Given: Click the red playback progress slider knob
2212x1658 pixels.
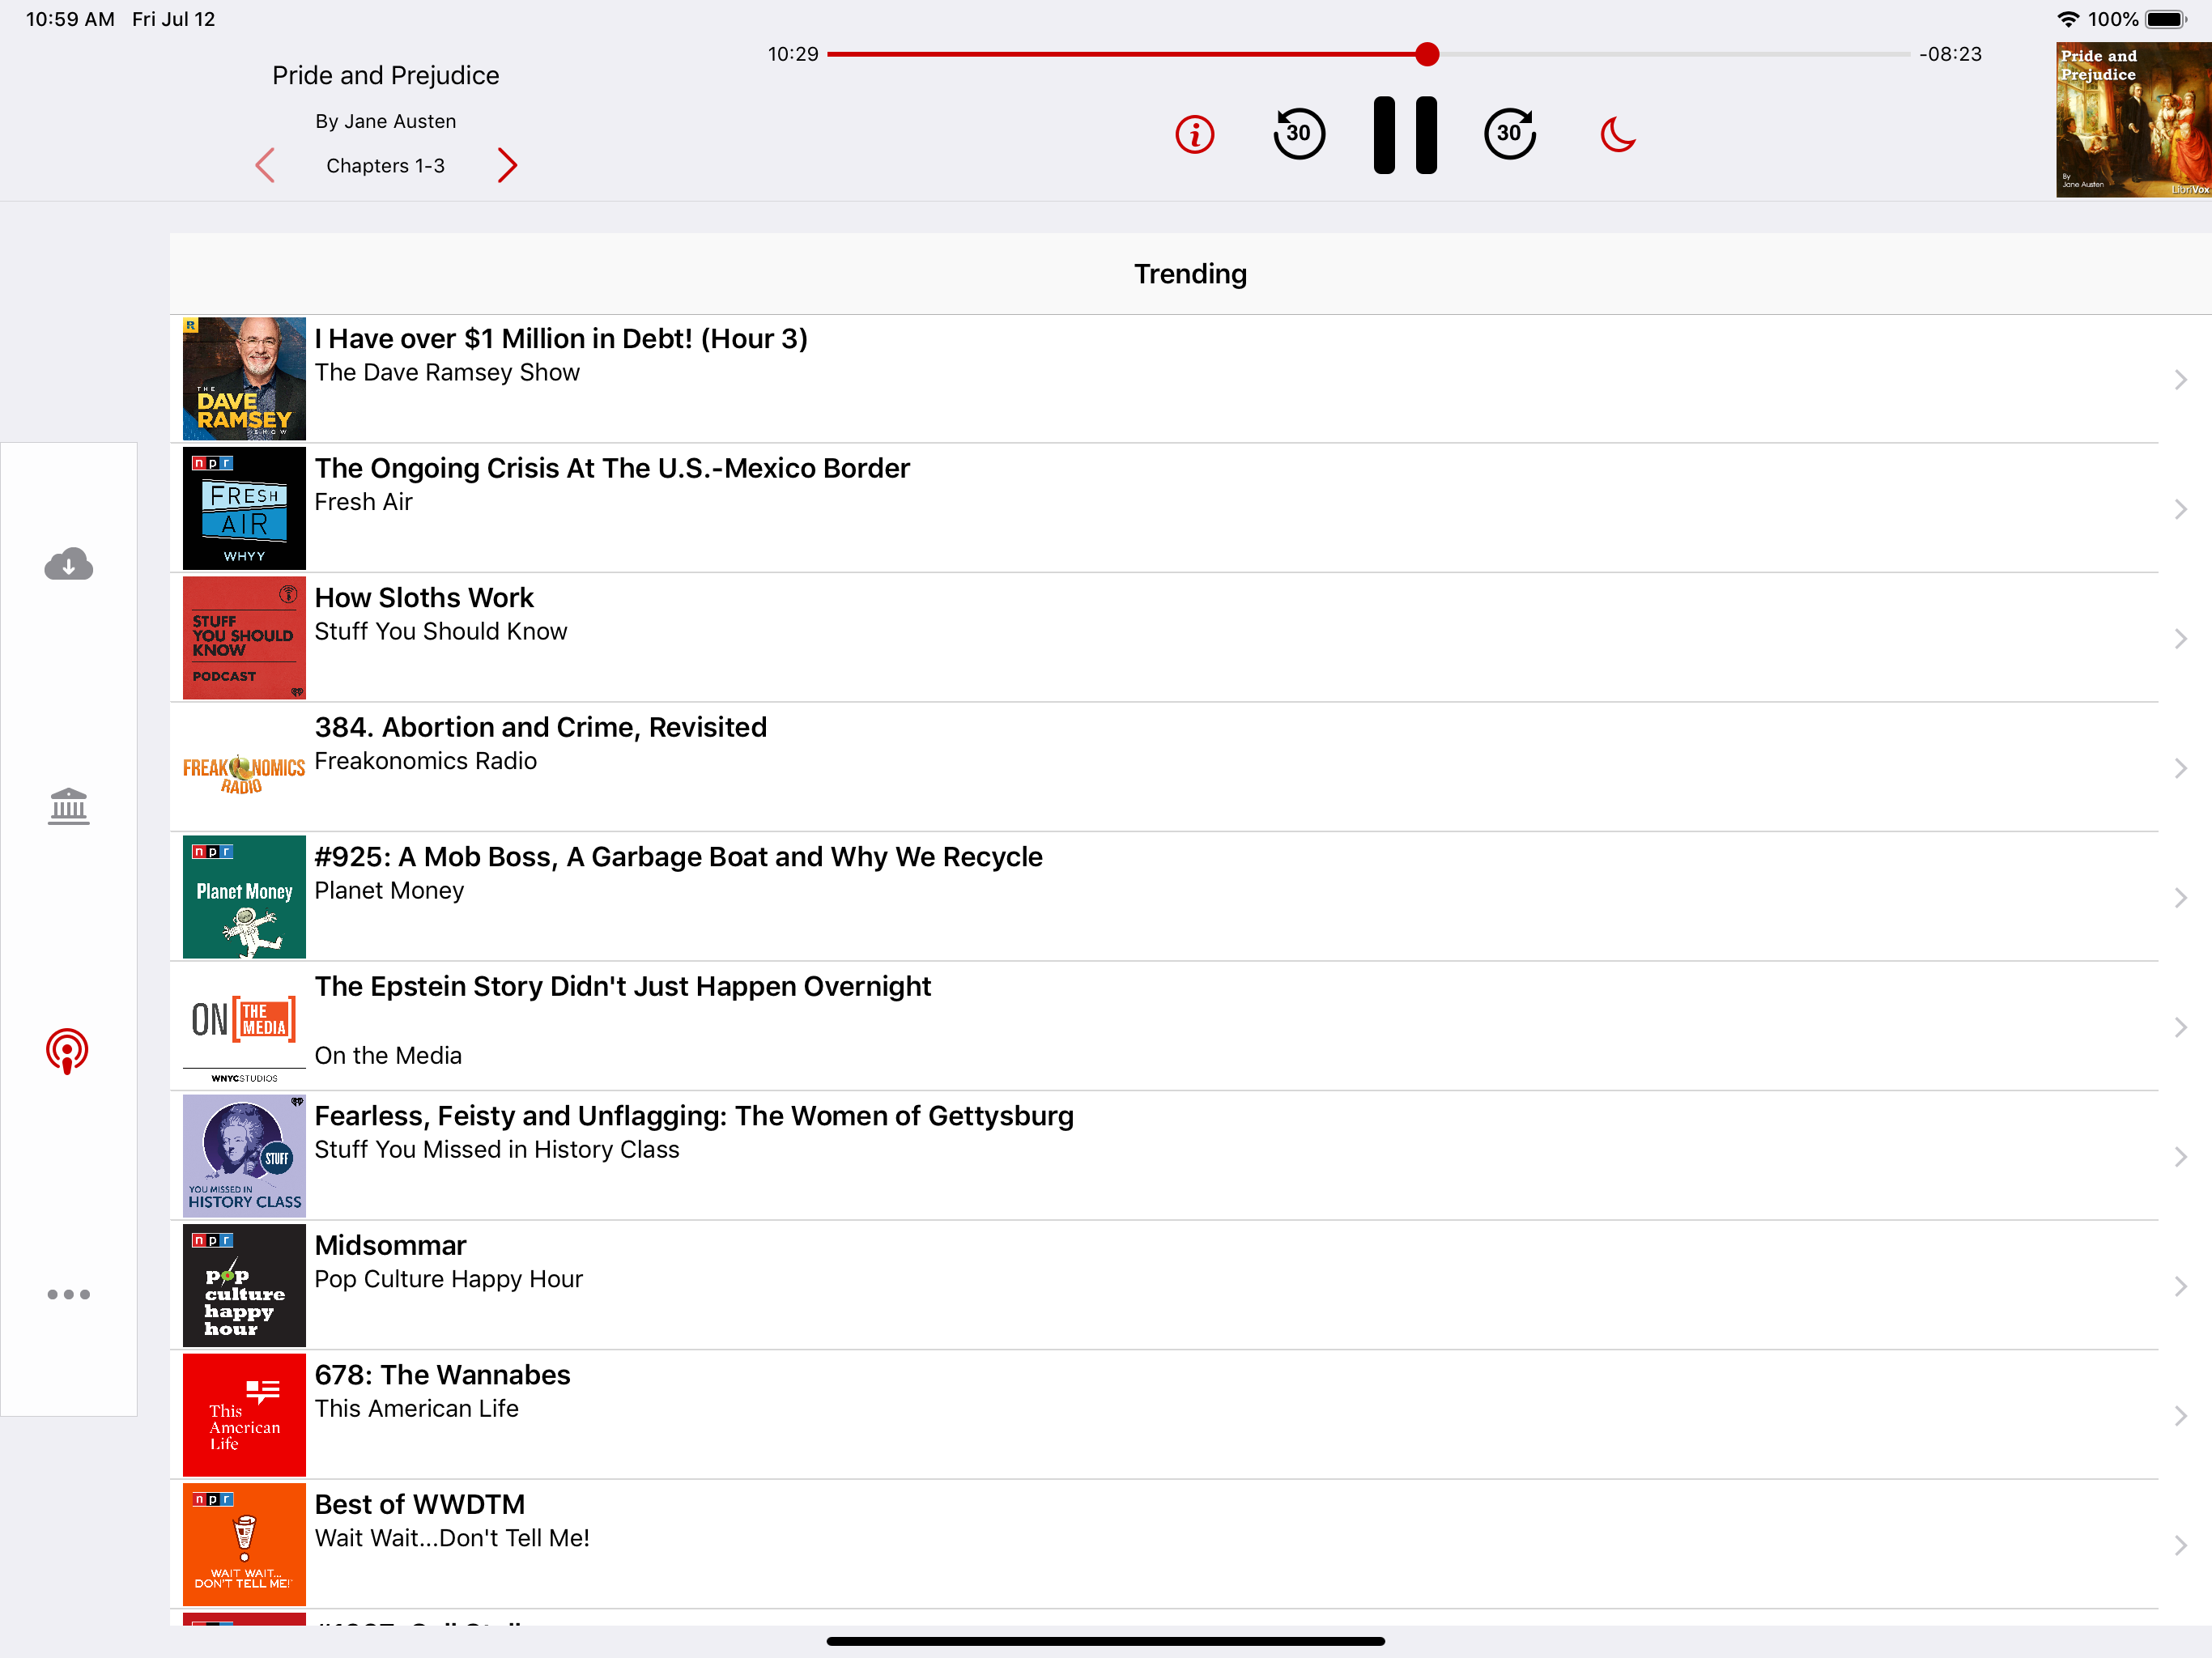Looking at the screenshot, I should [x=1427, y=54].
